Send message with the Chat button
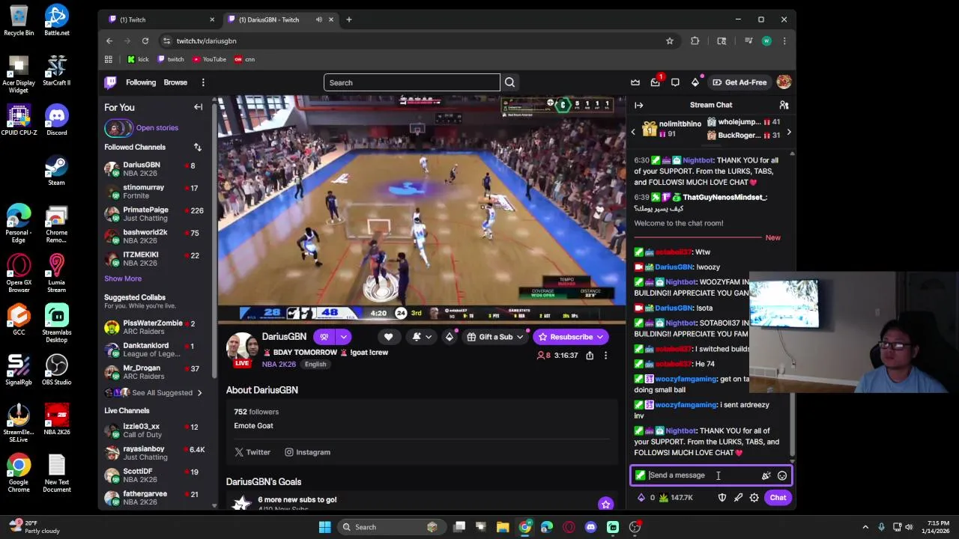The height and width of the screenshot is (539, 959). (778, 498)
